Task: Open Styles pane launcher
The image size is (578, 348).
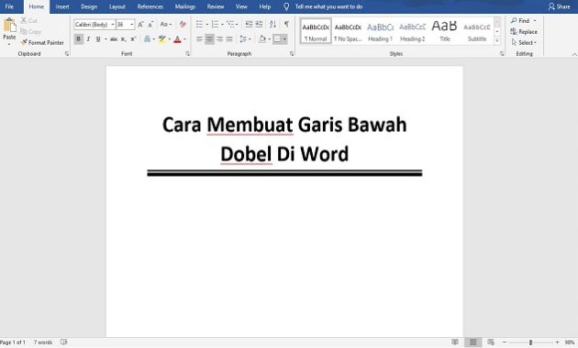Action: pos(502,54)
